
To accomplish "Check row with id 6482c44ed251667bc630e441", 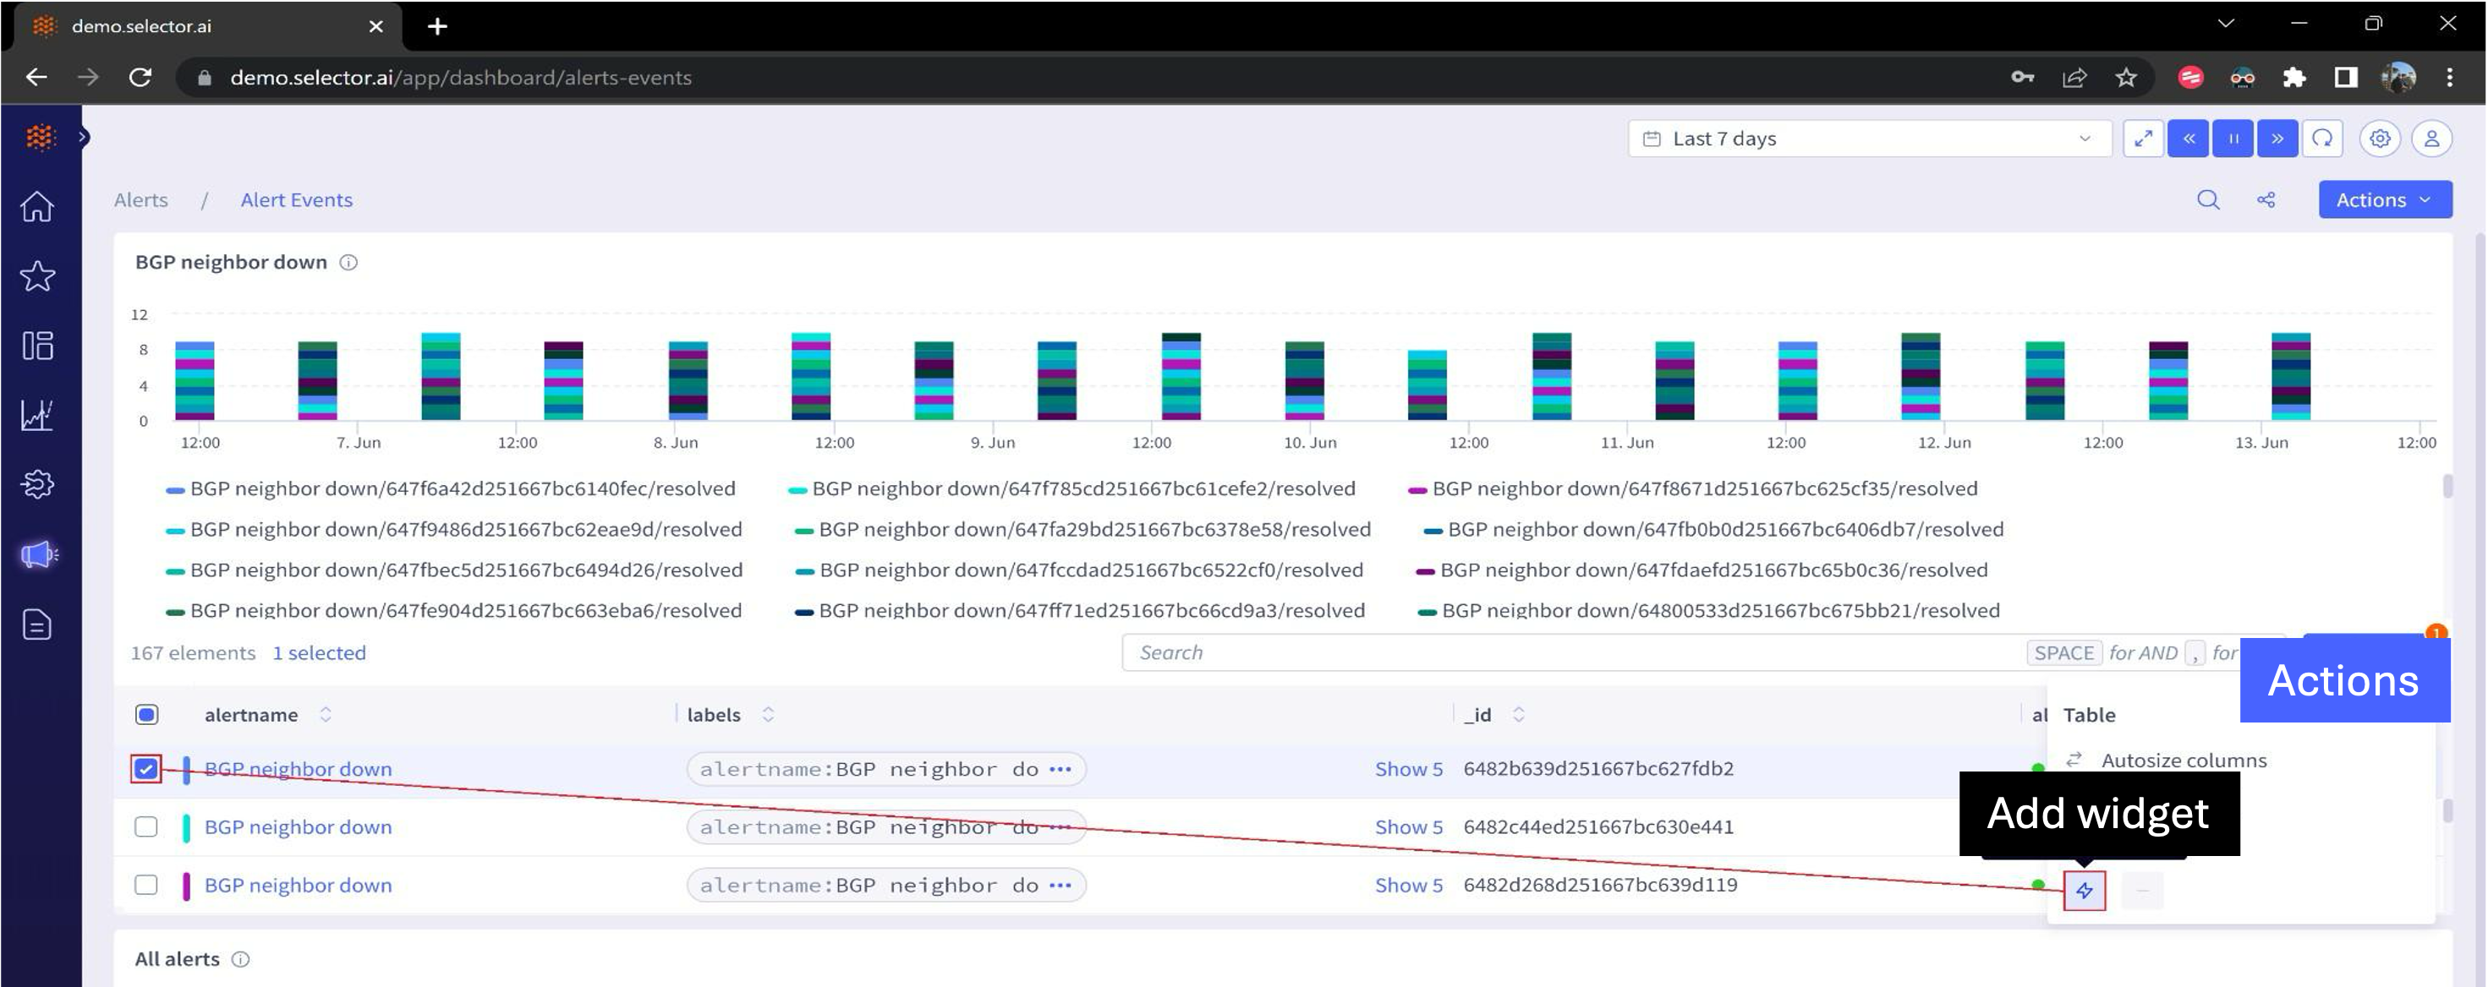I will pyautogui.click(x=145, y=826).
